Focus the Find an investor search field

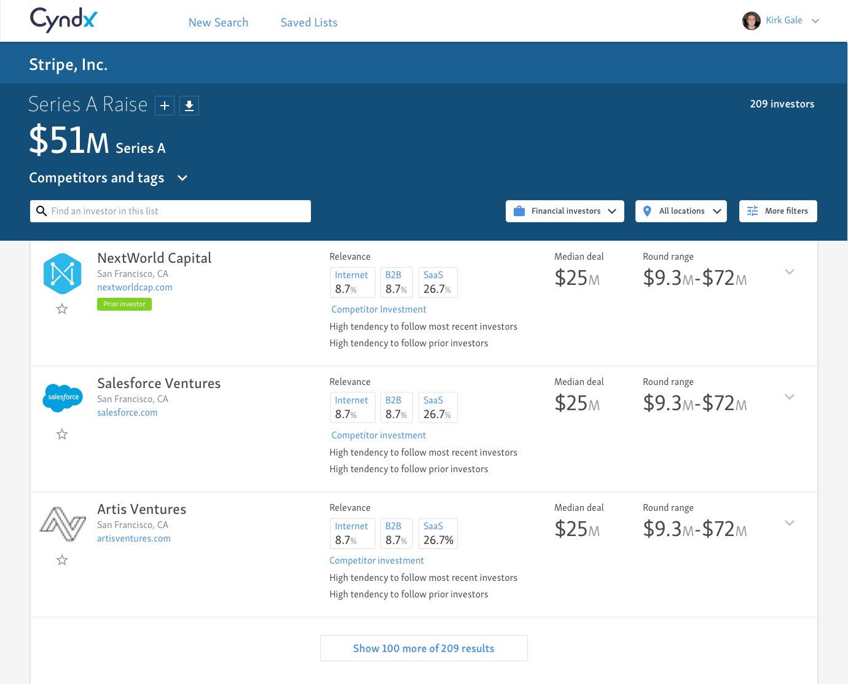[x=178, y=211]
